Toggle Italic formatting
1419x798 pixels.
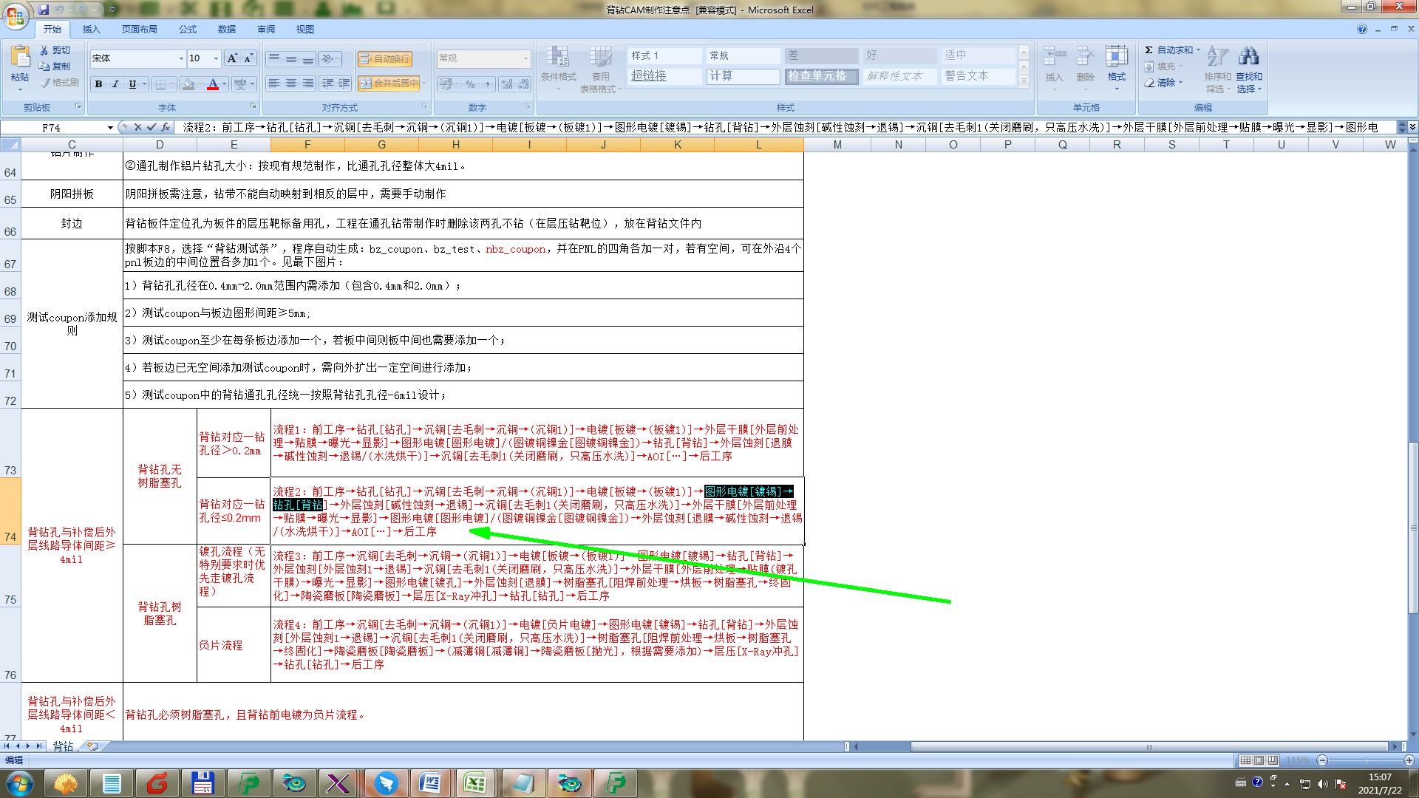tap(115, 84)
